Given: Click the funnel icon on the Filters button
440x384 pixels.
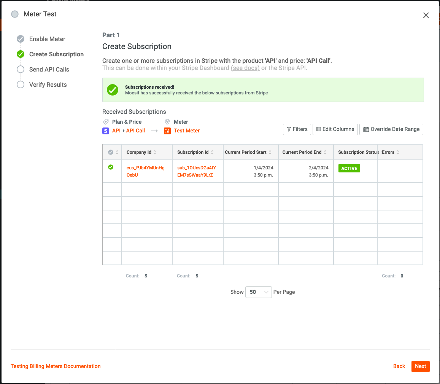Looking at the screenshot, I should (290, 129).
